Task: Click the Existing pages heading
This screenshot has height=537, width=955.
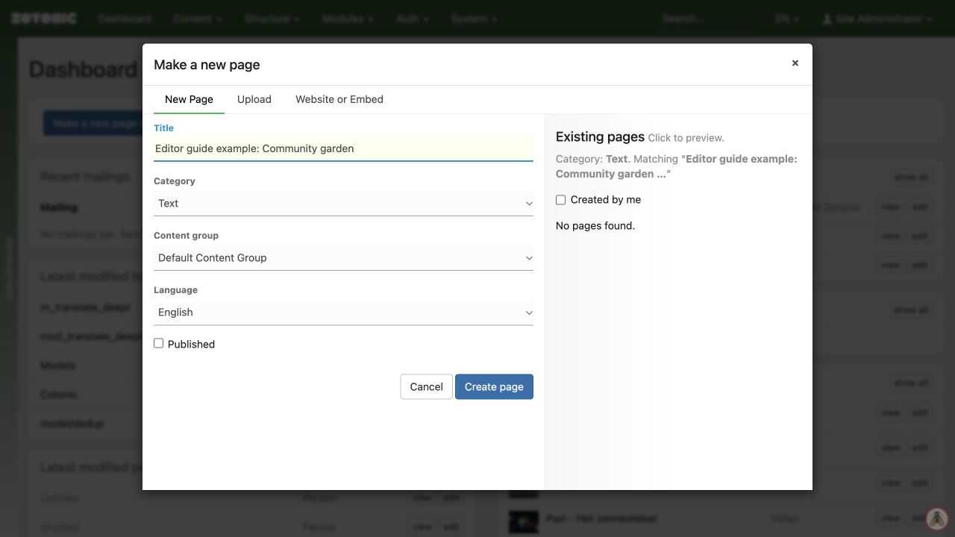Action: 600,136
